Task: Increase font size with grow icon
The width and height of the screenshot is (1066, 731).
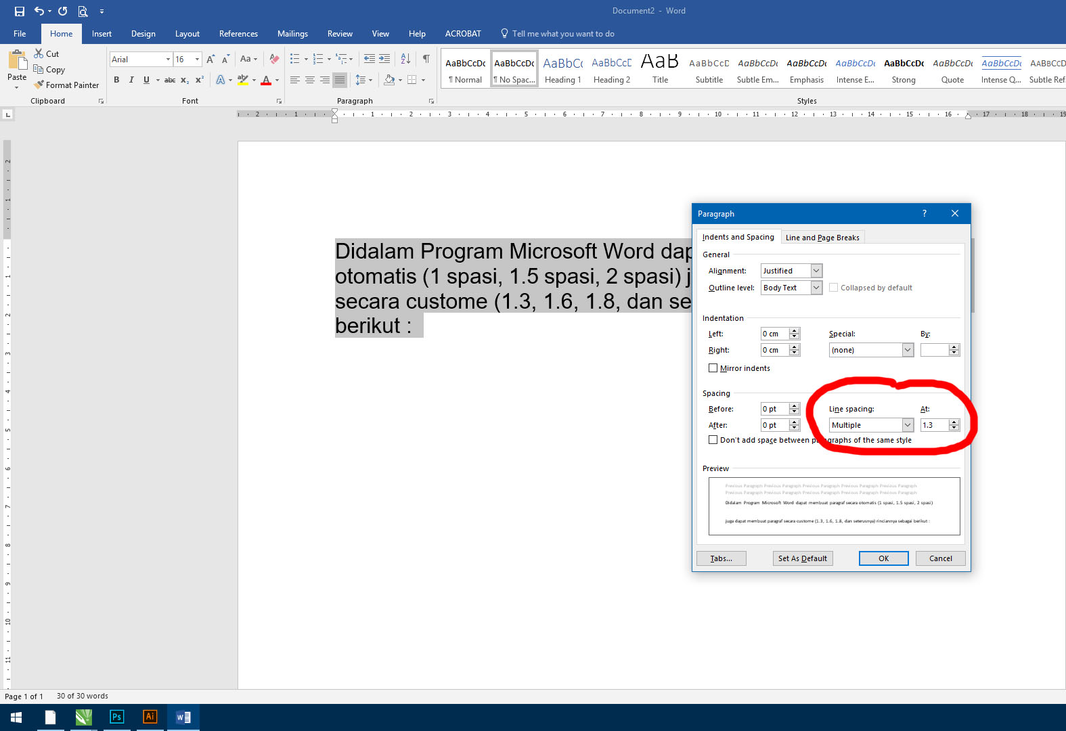Action: click(x=210, y=60)
